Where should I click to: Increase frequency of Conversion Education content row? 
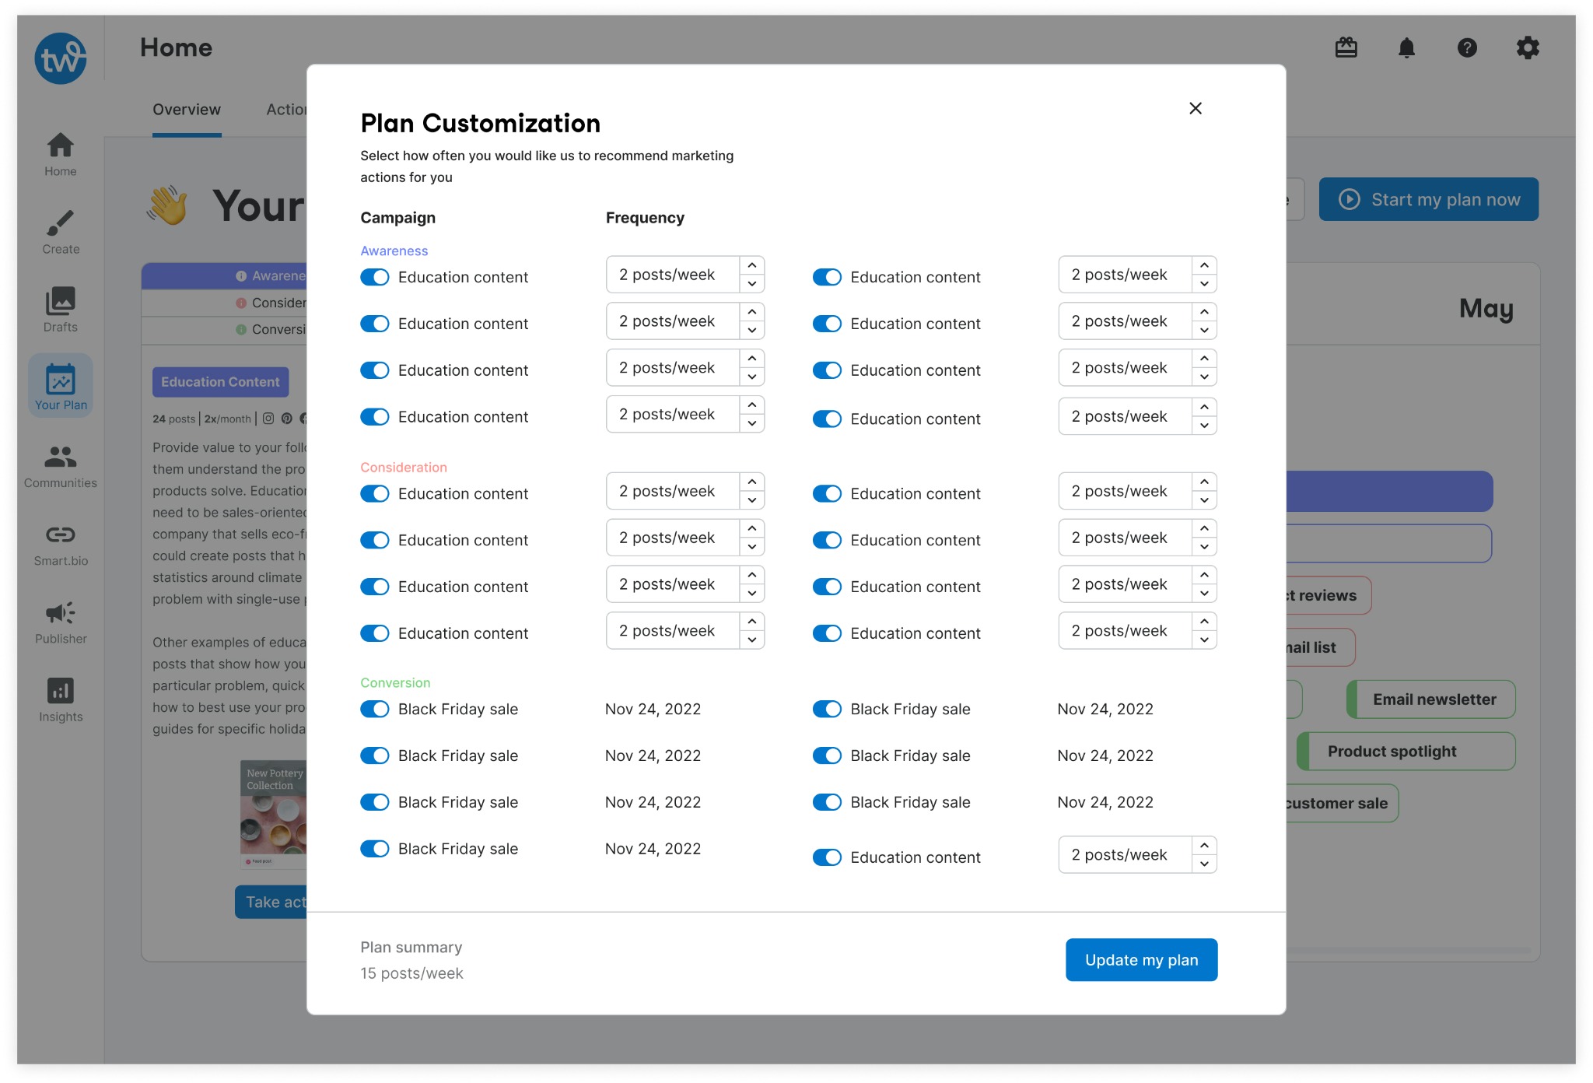(1204, 846)
